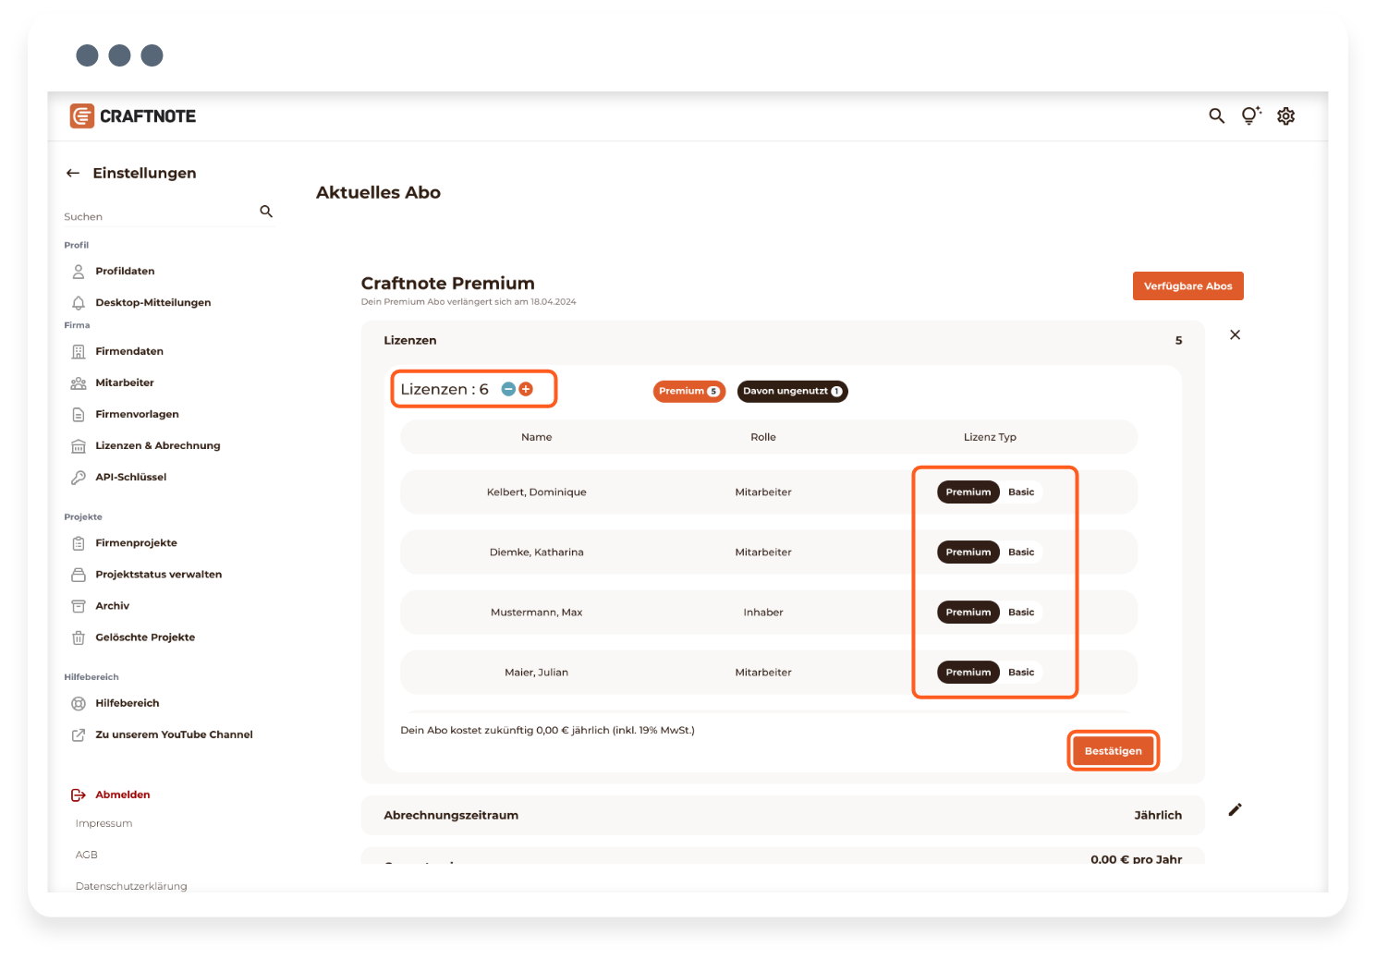Click the Jährlich value text

tap(1158, 815)
